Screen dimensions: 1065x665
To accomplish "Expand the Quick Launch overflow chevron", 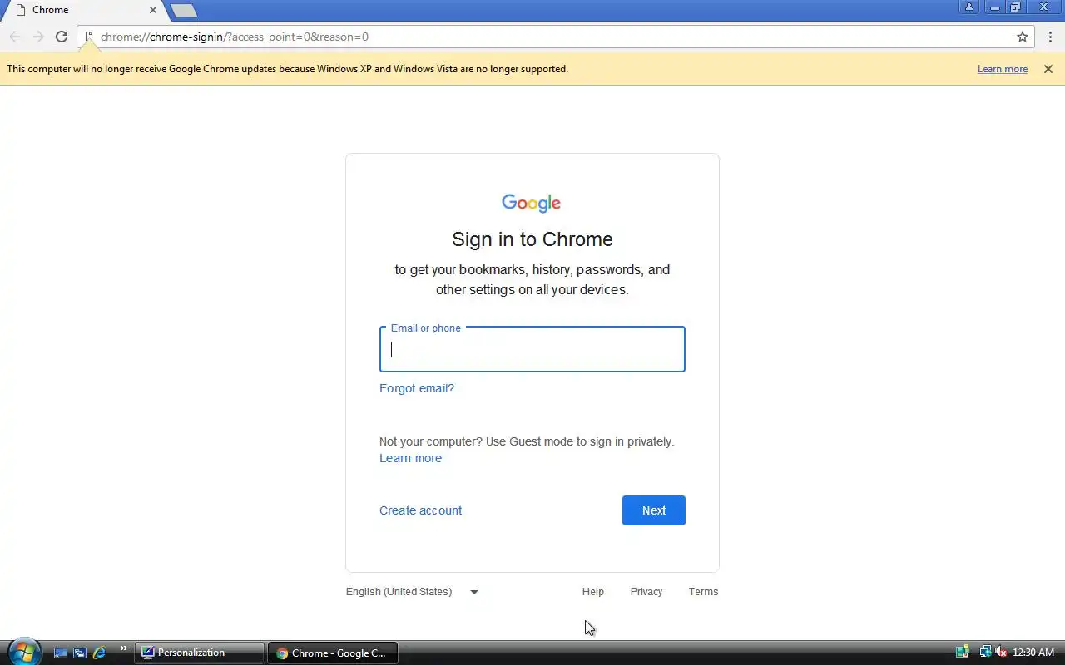I will [x=124, y=648].
